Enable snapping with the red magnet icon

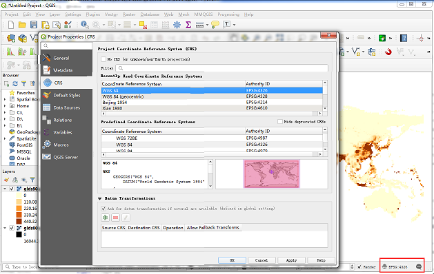coord(388,52)
